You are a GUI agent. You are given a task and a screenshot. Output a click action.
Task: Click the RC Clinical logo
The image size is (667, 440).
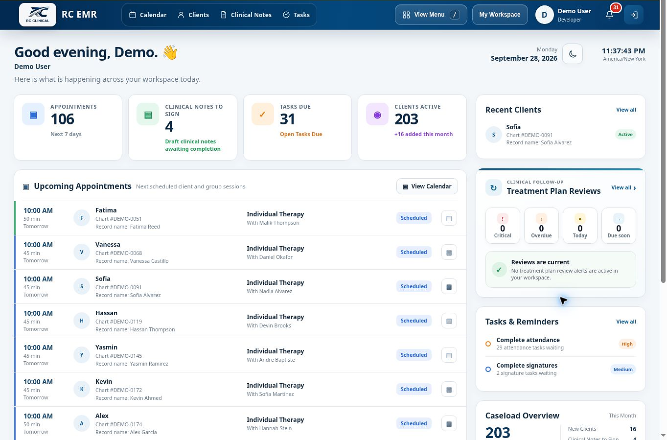pyautogui.click(x=38, y=15)
